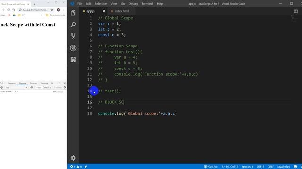Close the app.js editor tab
Viewport: 302px width, 169px height.
click(104, 11)
